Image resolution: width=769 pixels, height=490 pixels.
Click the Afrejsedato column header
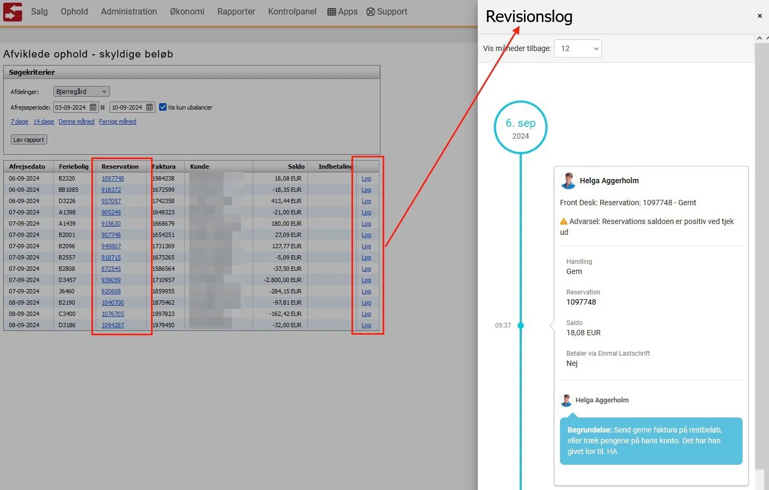27,167
